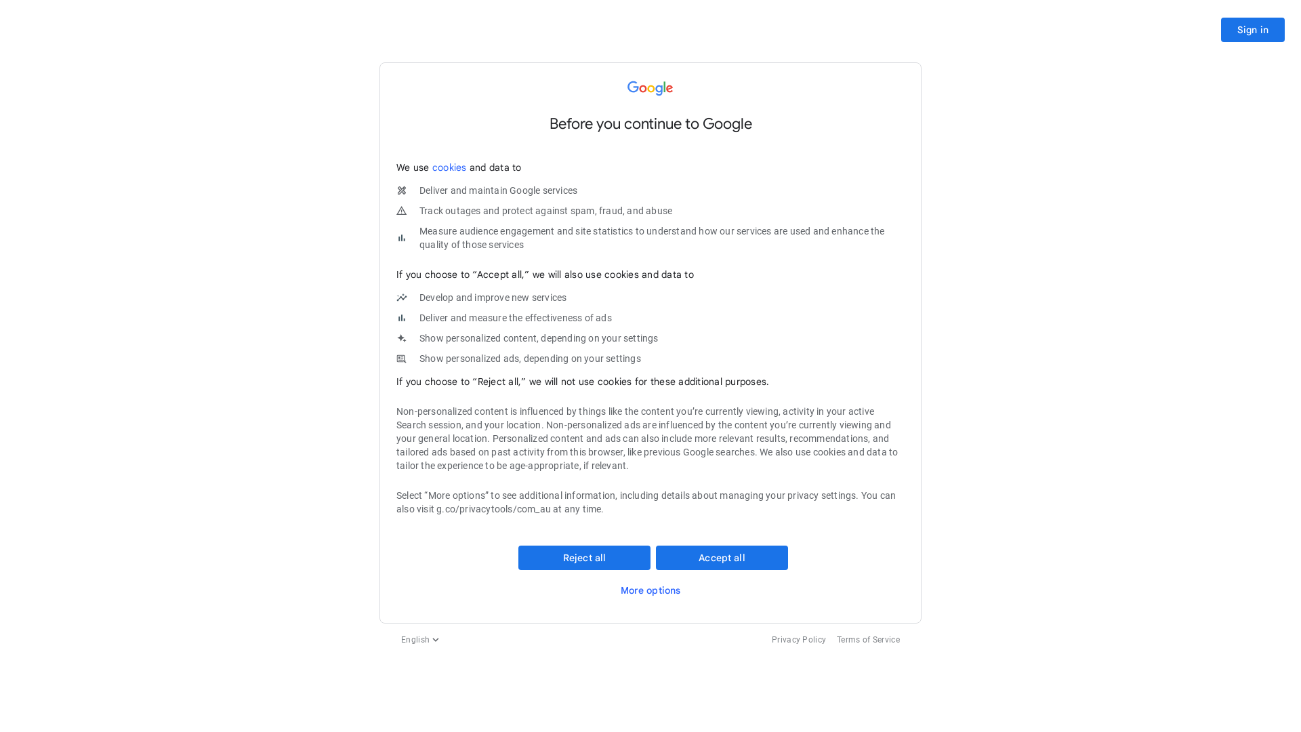Open the Terms of Service
This screenshot has height=732, width=1301.
tap(868, 639)
